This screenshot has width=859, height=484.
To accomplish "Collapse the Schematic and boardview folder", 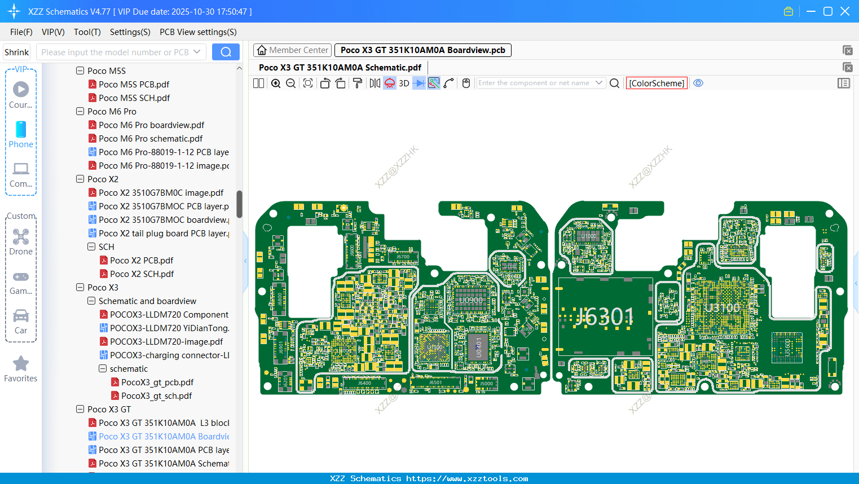I will click(x=91, y=301).
